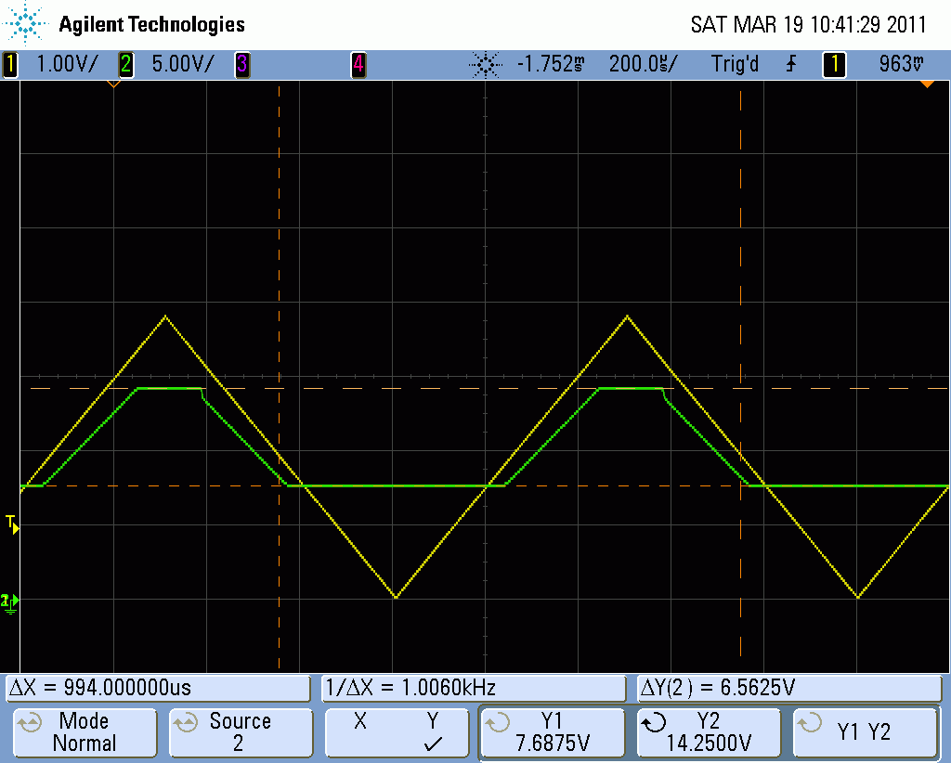Image resolution: width=951 pixels, height=763 pixels.
Task: Select channel 2 green indicator
Action: coord(125,64)
